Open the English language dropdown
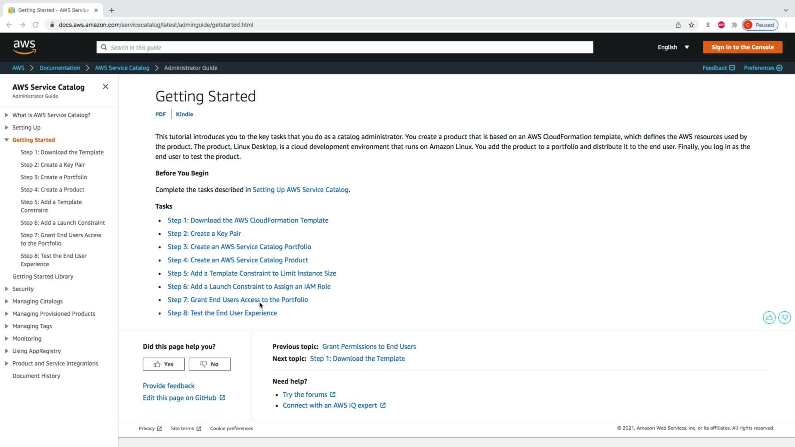Image resolution: width=795 pixels, height=447 pixels. coord(673,47)
